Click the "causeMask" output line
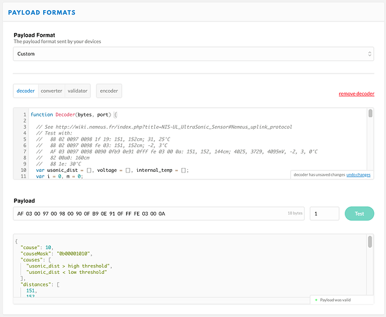Image resolution: width=386 pixels, height=317 pixels. 57,254
